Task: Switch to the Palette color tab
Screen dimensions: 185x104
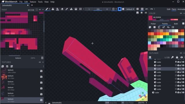Action: click(165, 24)
